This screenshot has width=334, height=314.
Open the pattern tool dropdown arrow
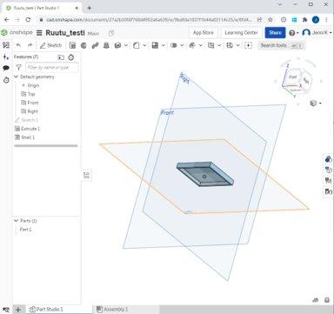click(164, 45)
